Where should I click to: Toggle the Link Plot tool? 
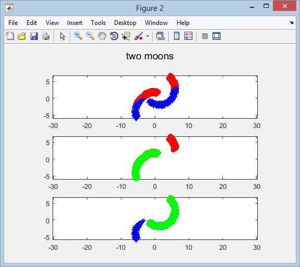(160, 36)
